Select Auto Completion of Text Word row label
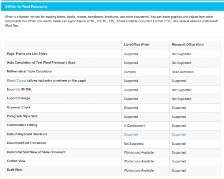The image size is (224, 179). pyautogui.click(x=41, y=63)
